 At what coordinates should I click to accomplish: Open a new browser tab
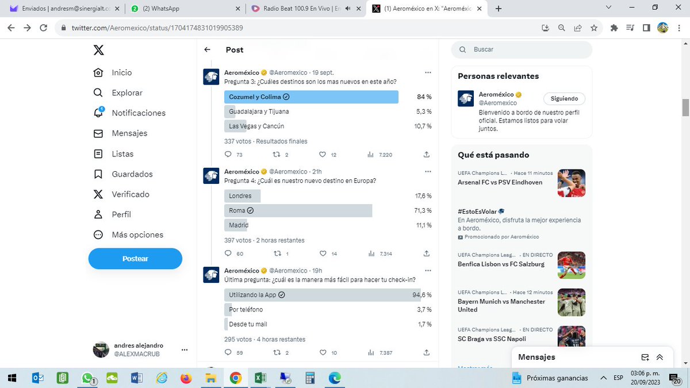click(x=499, y=9)
